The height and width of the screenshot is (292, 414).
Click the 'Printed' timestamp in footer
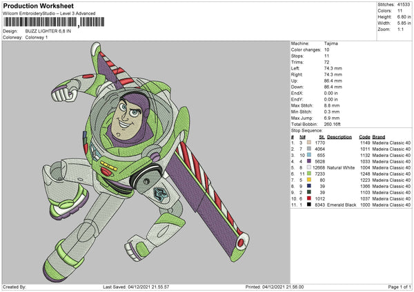(x=275, y=287)
